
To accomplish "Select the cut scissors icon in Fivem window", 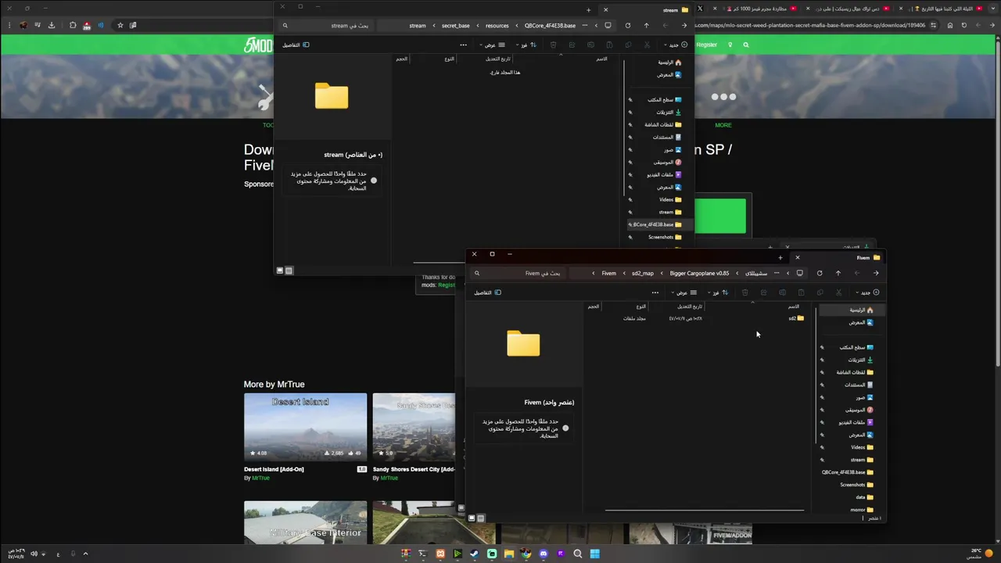I will (x=839, y=292).
